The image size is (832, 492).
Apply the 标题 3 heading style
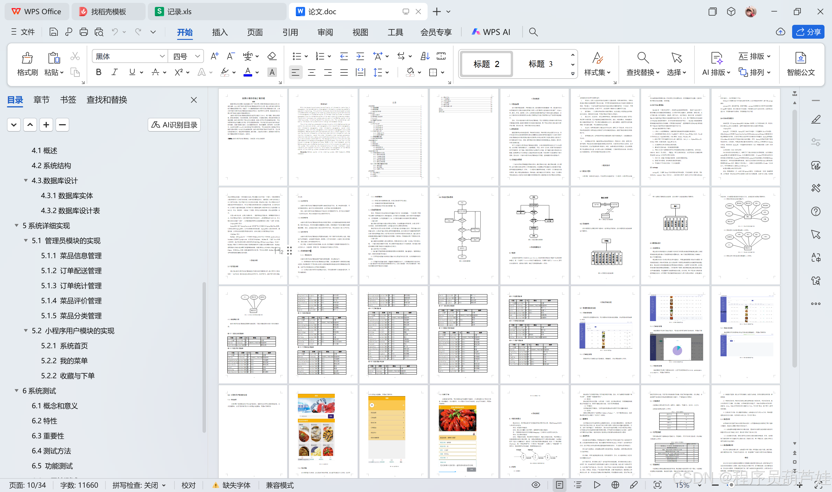tap(541, 64)
